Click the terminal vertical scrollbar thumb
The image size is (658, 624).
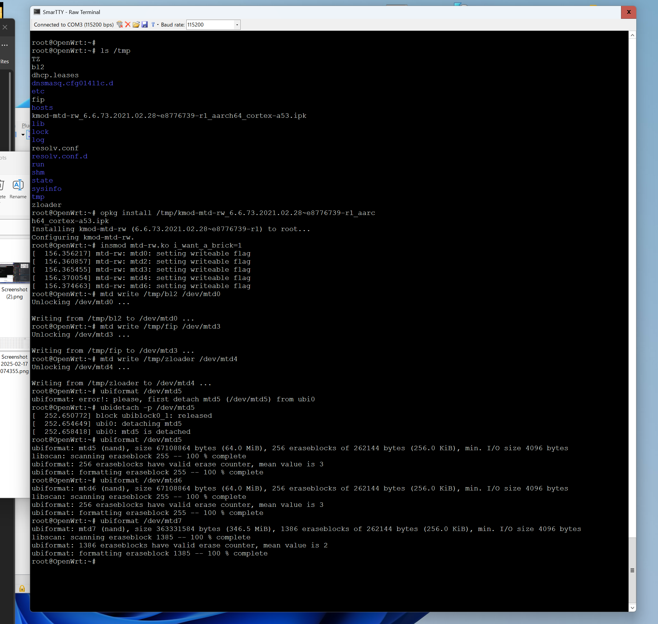tap(632, 570)
